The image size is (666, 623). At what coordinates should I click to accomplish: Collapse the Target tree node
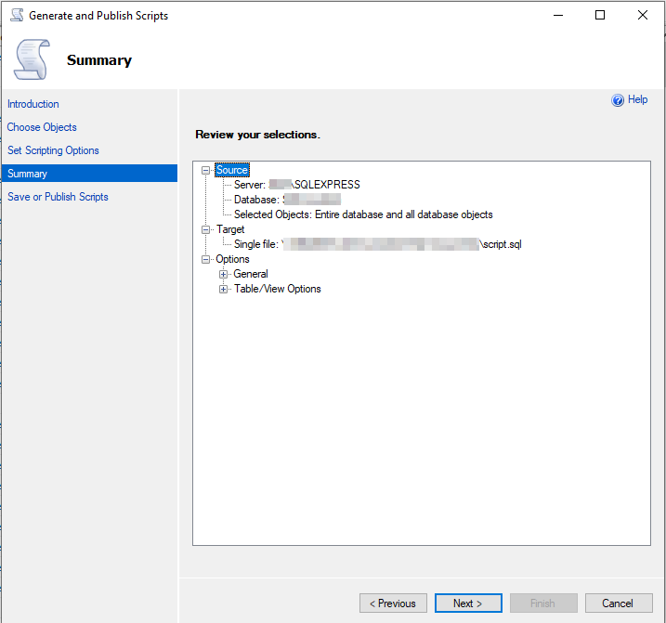tap(206, 229)
